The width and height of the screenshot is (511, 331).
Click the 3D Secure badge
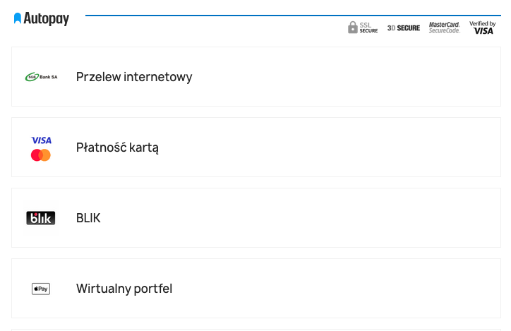coord(404,28)
